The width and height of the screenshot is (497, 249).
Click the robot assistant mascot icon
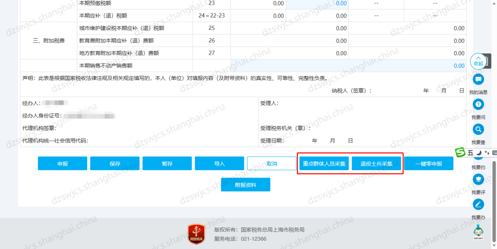(478, 230)
